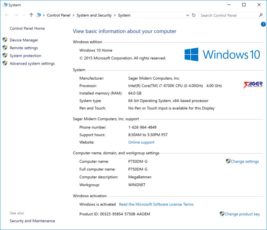Click the installed memory value 64.0 GB
The image size is (267, 230).
(x=135, y=93)
